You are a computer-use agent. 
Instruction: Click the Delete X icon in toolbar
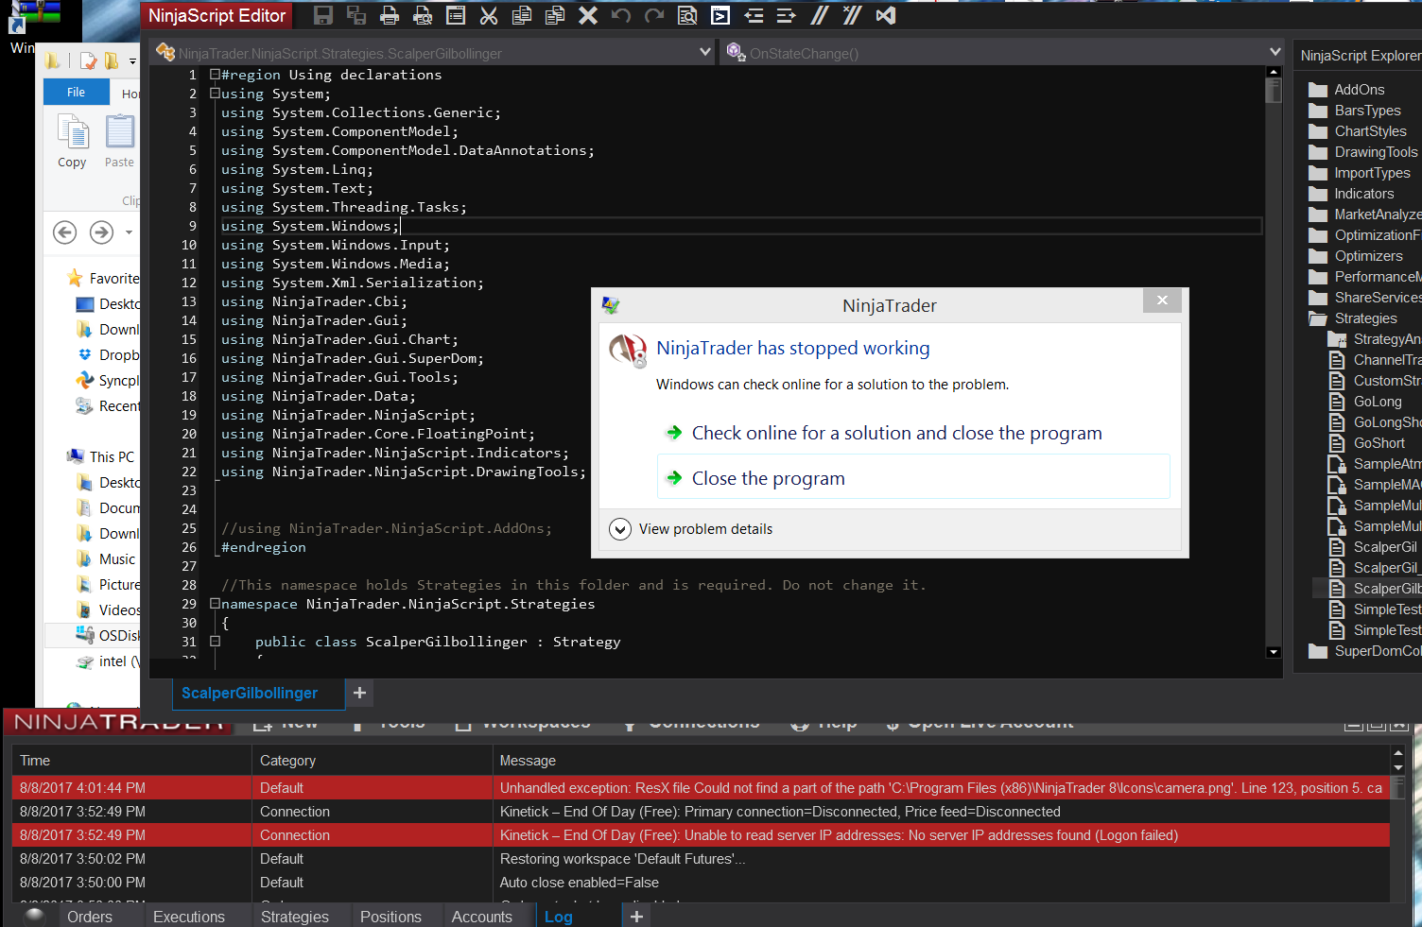(x=588, y=15)
